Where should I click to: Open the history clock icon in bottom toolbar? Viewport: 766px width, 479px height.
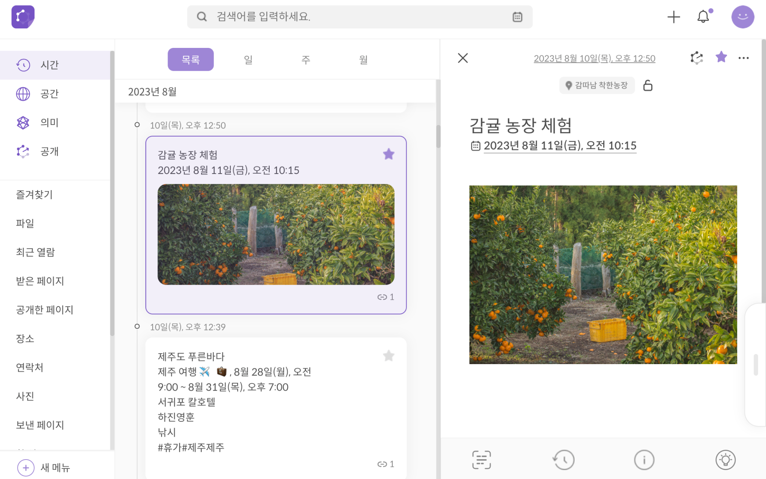click(x=563, y=460)
